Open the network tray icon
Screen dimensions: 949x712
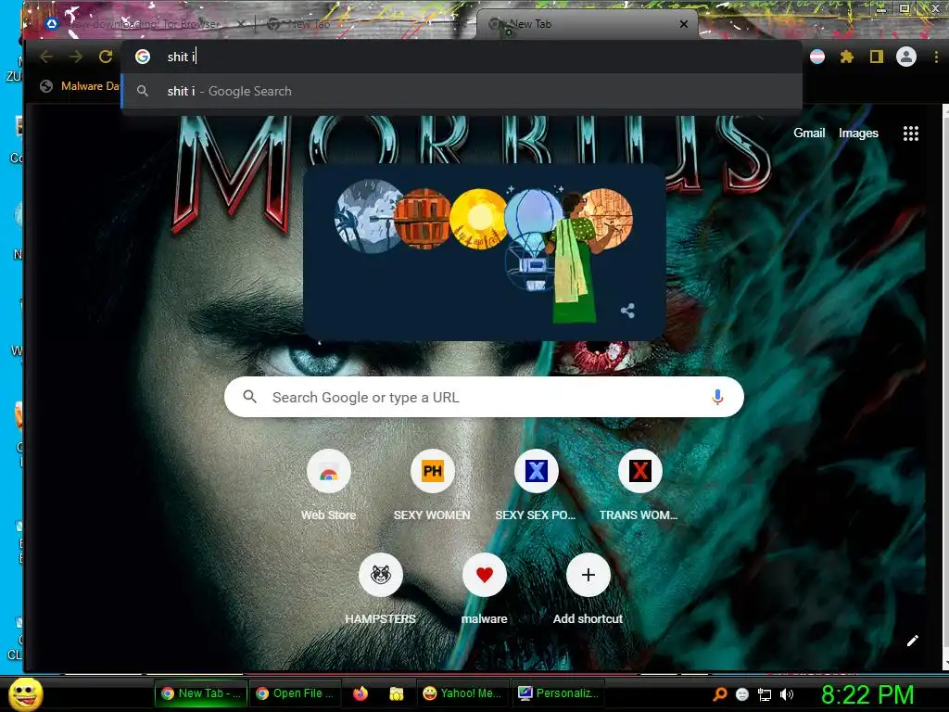tap(765, 694)
